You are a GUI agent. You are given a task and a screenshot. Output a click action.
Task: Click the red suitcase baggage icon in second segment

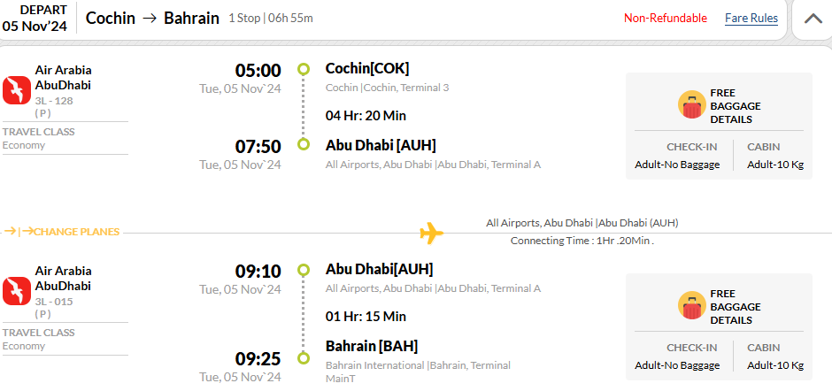pyautogui.click(x=692, y=305)
